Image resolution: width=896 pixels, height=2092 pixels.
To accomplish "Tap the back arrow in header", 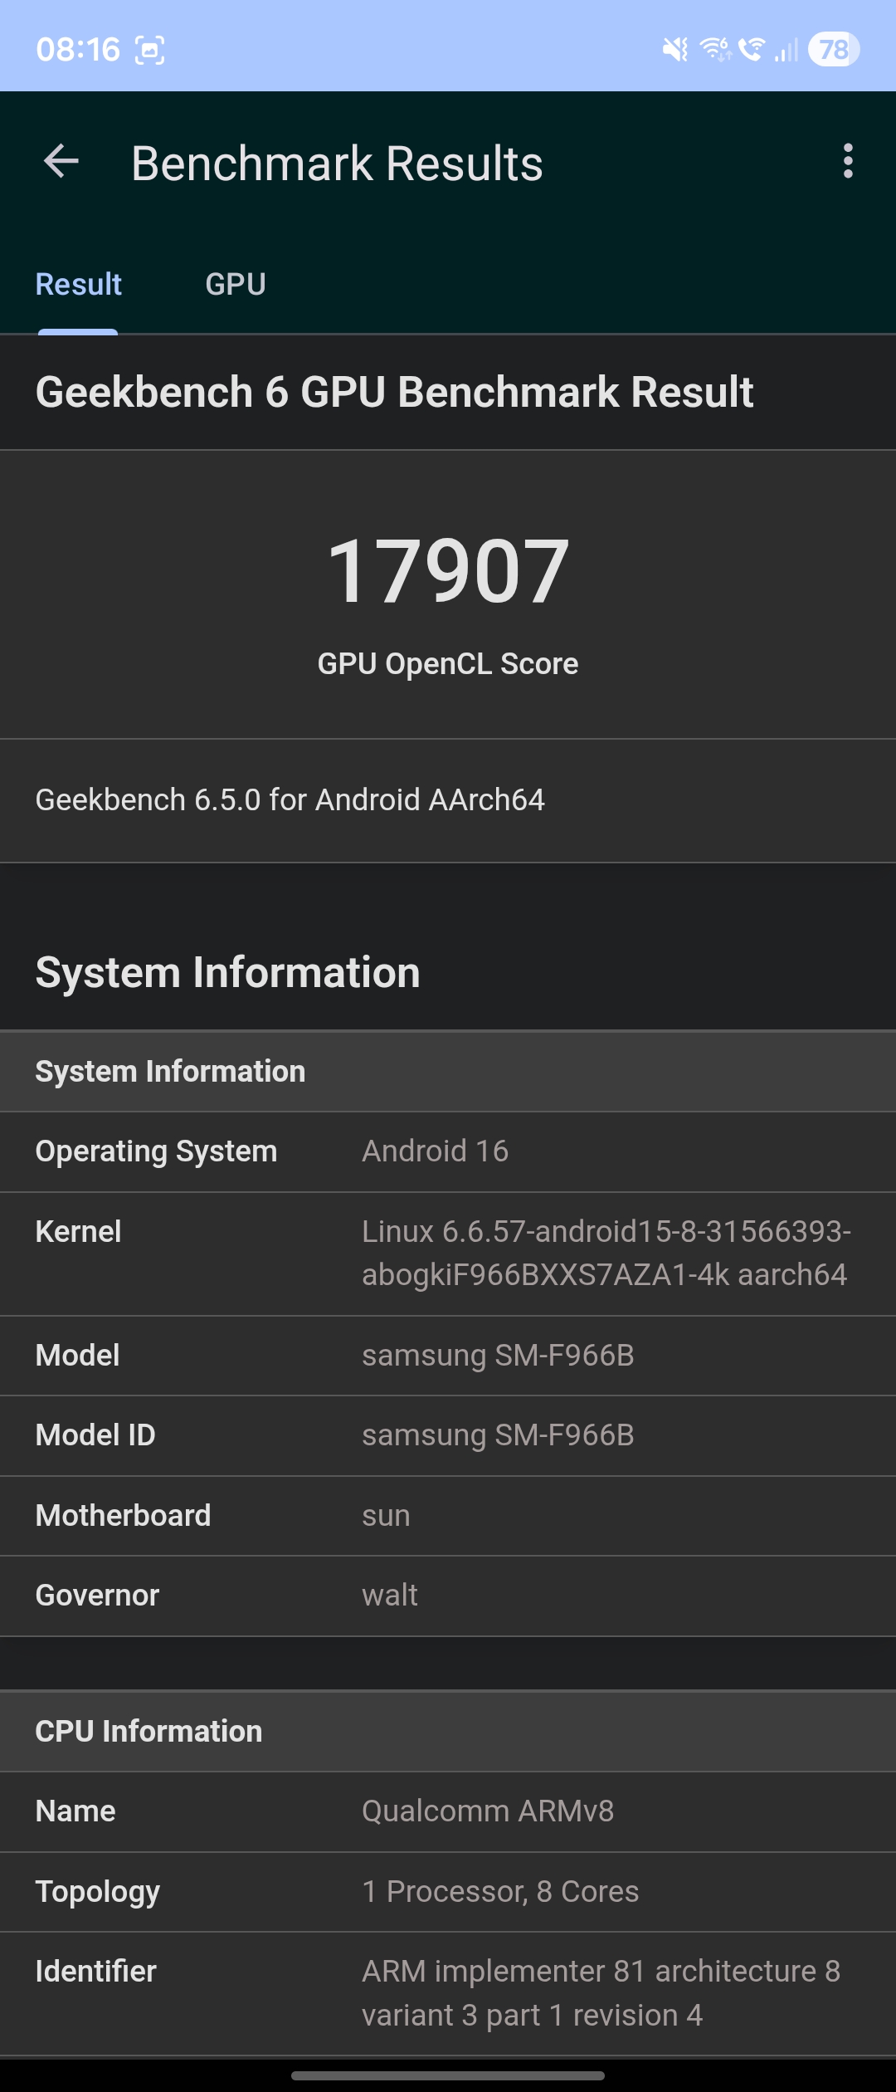I will click(61, 161).
